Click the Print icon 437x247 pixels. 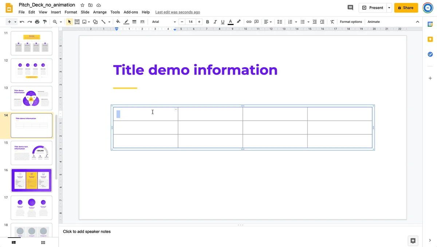click(x=37, y=22)
